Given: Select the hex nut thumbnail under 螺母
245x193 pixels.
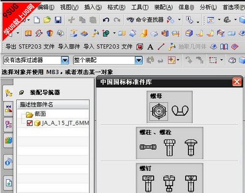Looking at the screenshot, I should point(159,112).
